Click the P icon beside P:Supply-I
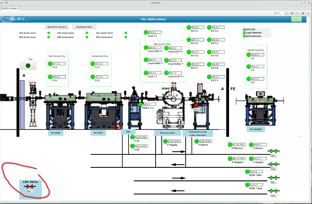The image size is (312, 204). click(x=230, y=159)
